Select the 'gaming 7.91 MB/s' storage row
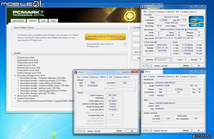The image size is (214, 139). [38, 93]
